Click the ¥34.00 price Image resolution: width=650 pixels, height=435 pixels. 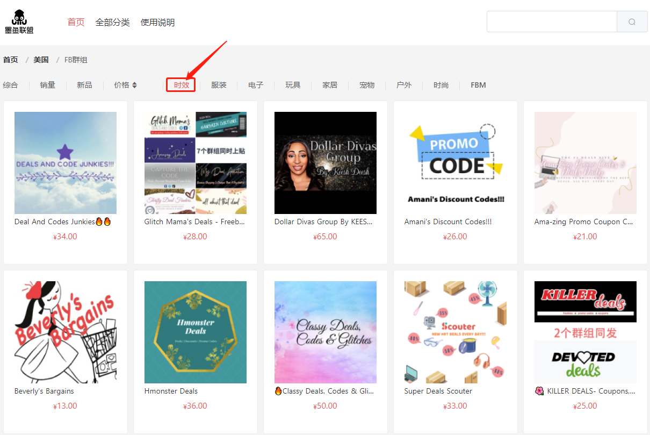(x=66, y=237)
